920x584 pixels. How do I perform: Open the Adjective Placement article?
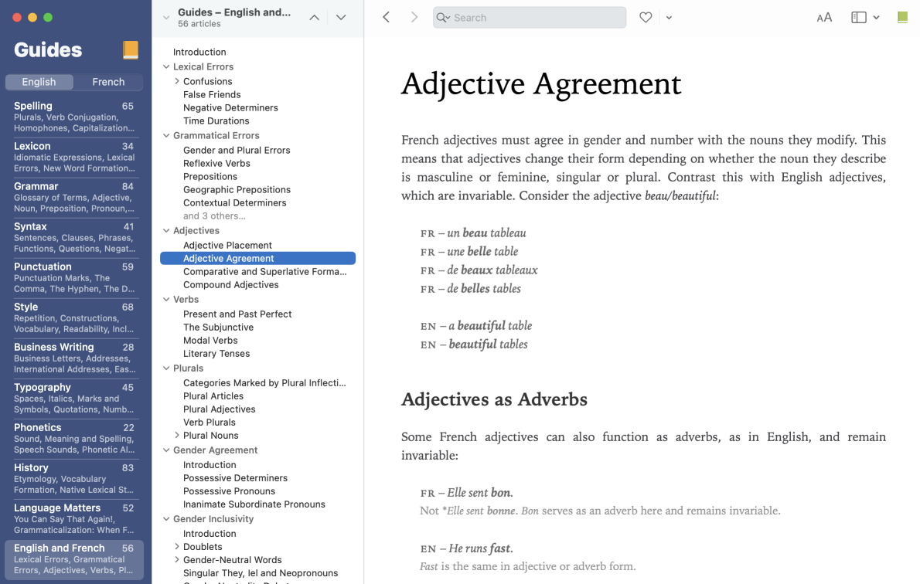(227, 244)
